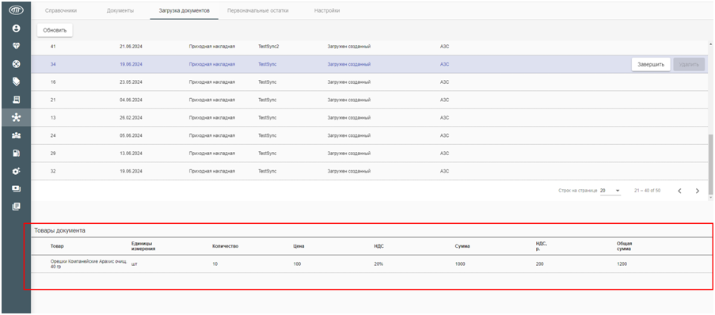Open rows per page dropdown showing 20
This screenshot has width=715, height=315.
coord(610,190)
